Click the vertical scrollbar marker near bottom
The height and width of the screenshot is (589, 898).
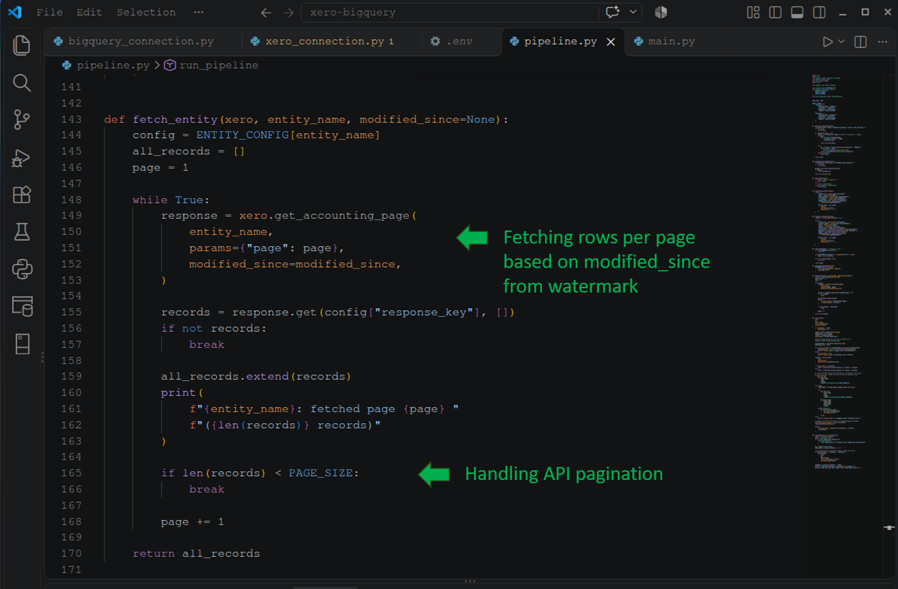pos(889,527)
